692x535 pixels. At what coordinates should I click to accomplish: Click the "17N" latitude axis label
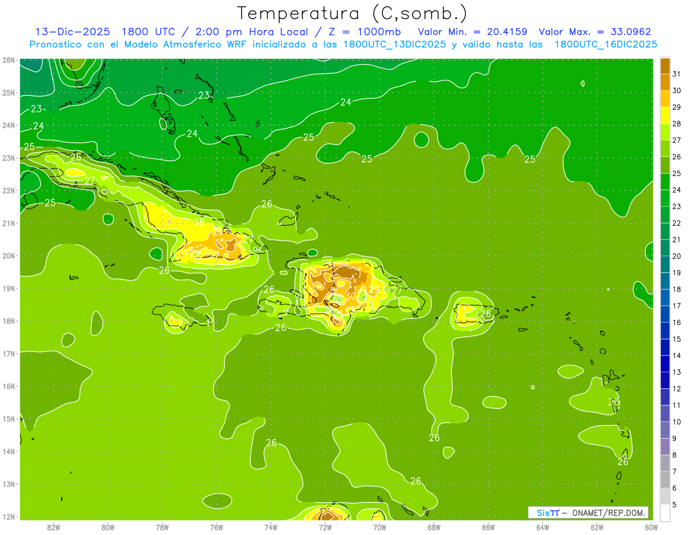pyautogui.click(x=8, y=354)
